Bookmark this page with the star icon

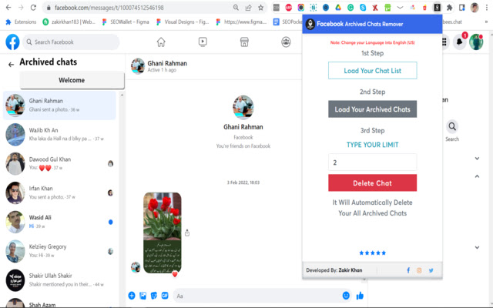point(260,8)
